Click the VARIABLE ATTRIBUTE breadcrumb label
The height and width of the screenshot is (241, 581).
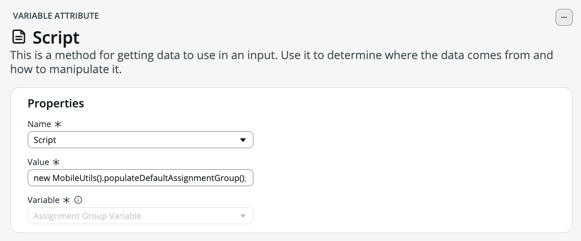[x=56, y=16]
